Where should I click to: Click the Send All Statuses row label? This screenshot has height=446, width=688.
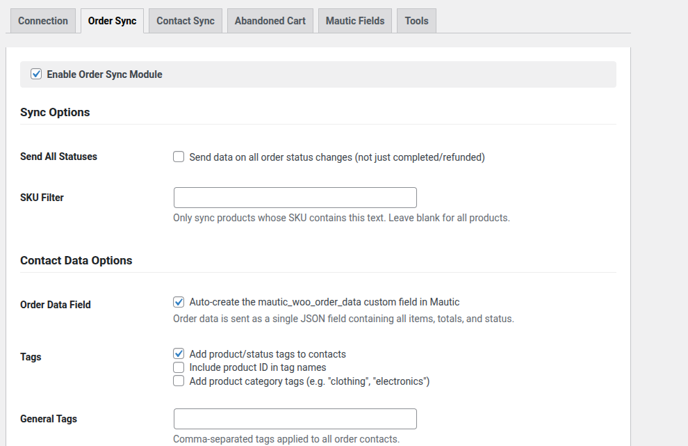(x=58, y=157)
